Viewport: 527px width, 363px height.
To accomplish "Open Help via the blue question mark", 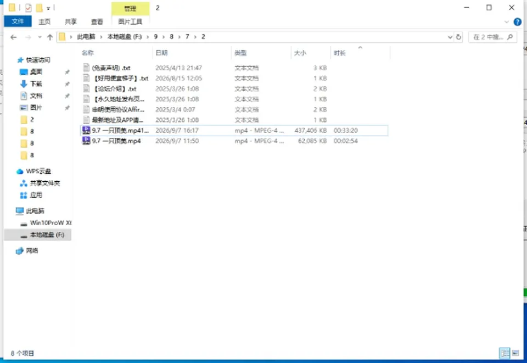I will click(517, 22).
